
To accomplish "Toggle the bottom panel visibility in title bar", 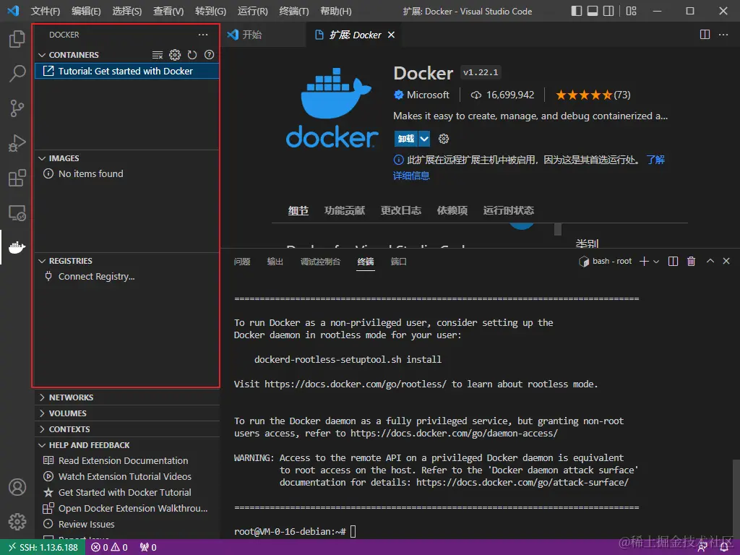I will coord(593,11).
